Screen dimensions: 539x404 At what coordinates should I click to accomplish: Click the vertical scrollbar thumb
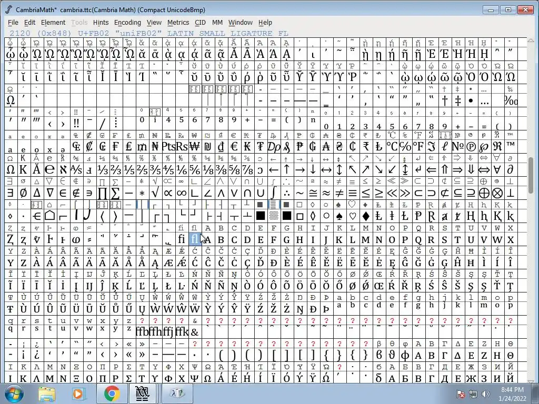(x=532, y=175)
